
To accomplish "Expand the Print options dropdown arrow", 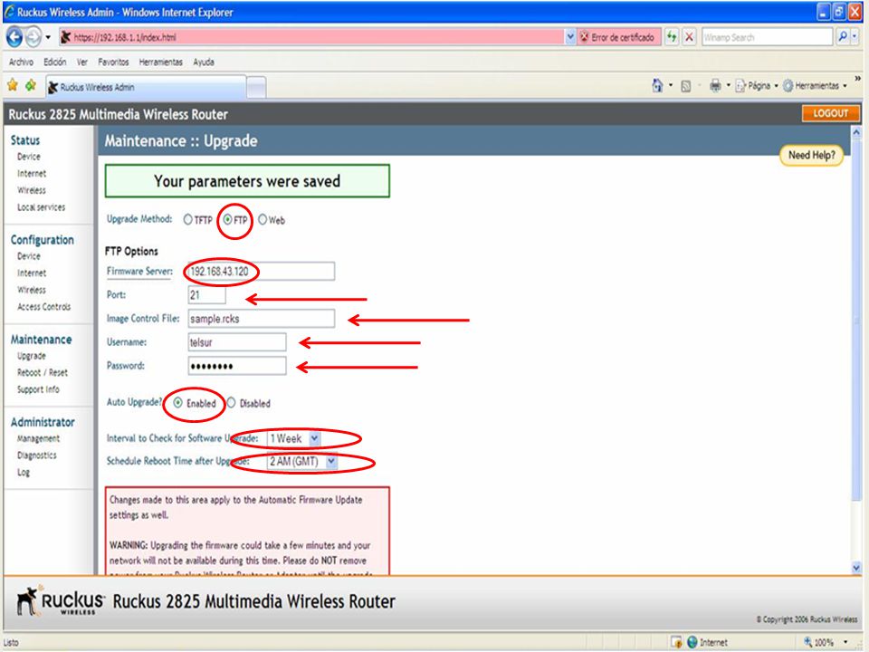I will (728, 85).
